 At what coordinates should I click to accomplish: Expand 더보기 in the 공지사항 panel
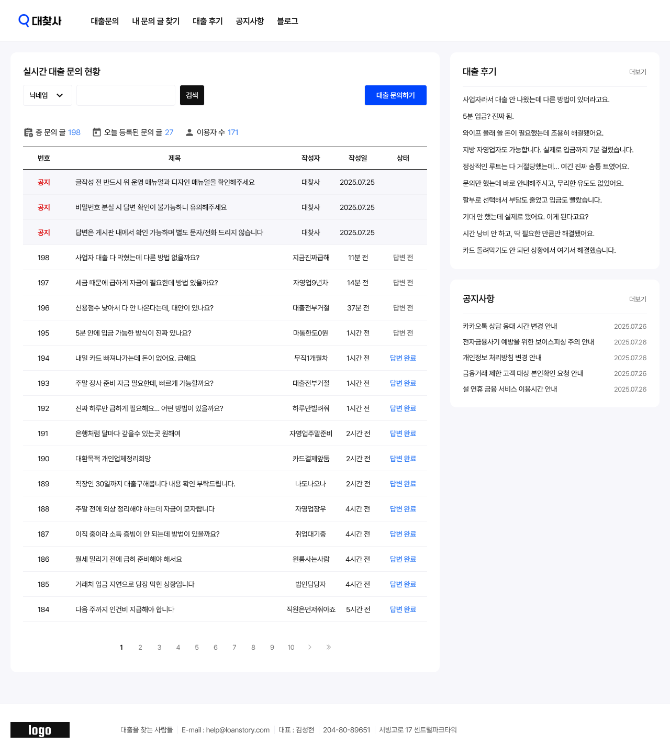point(638,299)
